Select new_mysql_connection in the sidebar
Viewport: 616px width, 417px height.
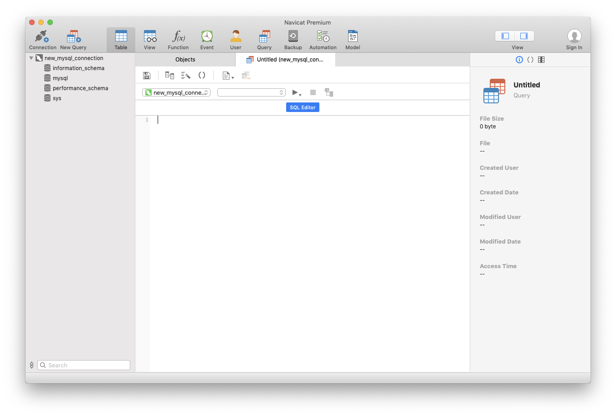(x=74, y=58)
